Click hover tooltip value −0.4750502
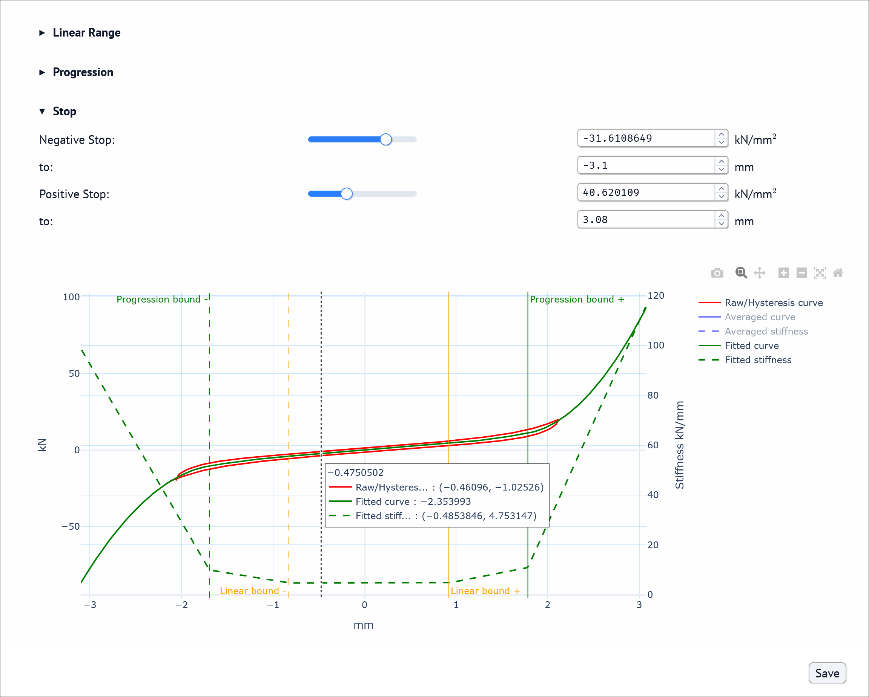This screenshot has width=869, height=697. [356, 472]
